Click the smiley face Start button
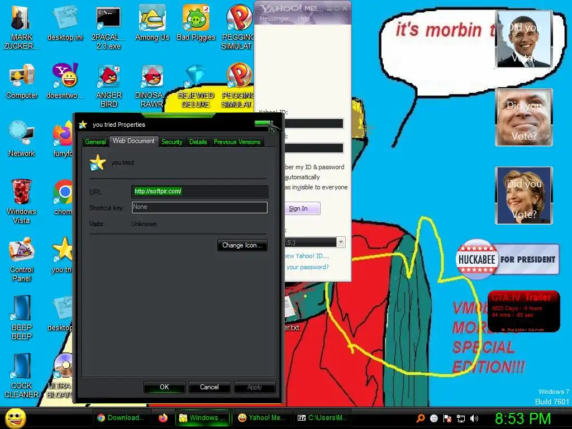 click(x=15, y=418)
